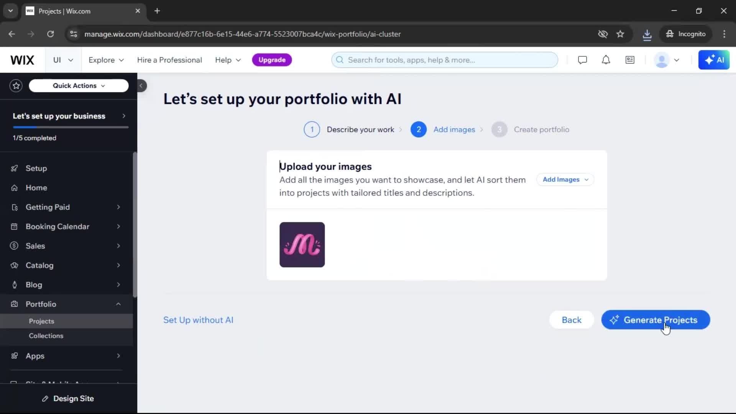Bookmark this page with the star icon

pos(620,34)
